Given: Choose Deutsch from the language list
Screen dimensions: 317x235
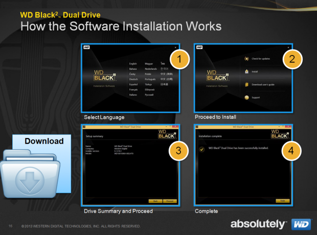Looking at the screenshot, I should tap(134, 79).
